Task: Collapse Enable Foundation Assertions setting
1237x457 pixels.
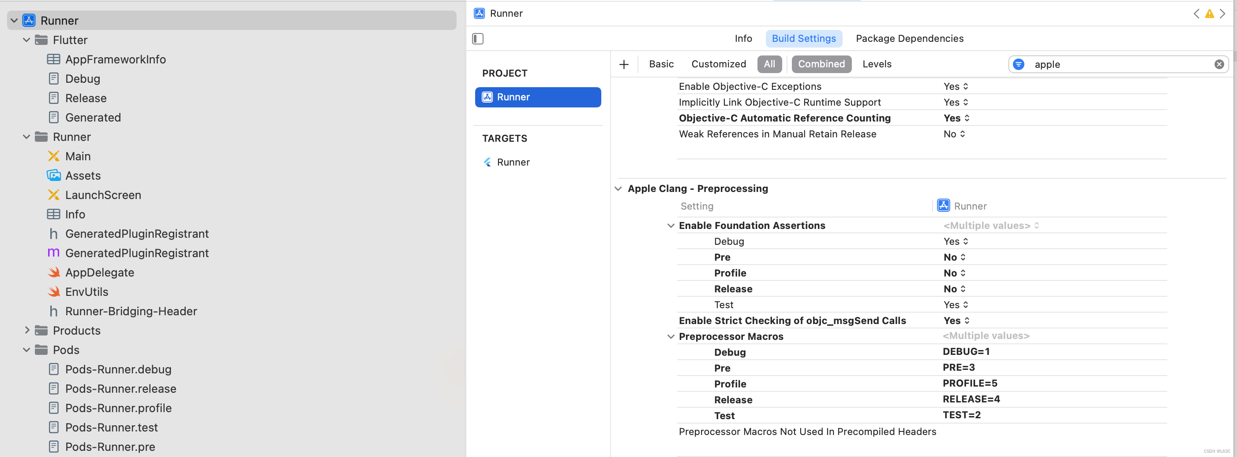Action: click(671, 225)
